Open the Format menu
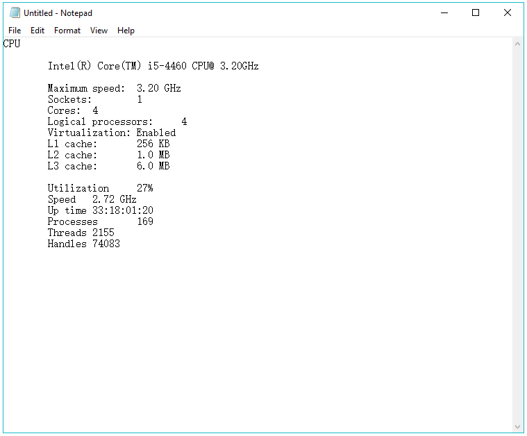Viewport: 527px width, 436px height. 67,31
